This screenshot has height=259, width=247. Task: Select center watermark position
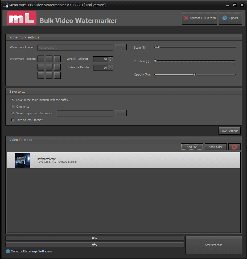pyautogui.click(x=49, y=67)
